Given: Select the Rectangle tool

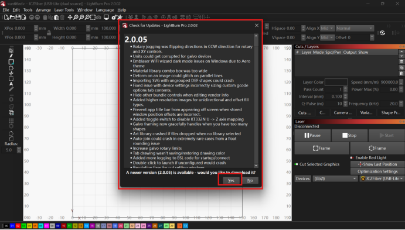Looking at the screenshot, I should coord(11,62).
